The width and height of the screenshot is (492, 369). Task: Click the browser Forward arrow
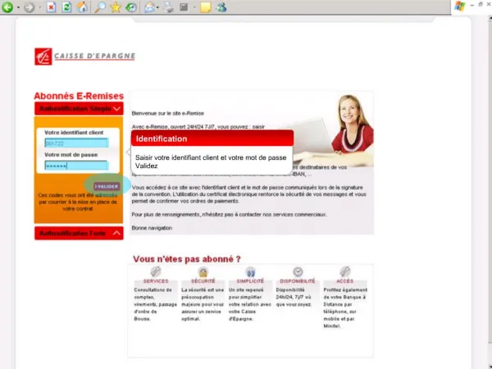(30, 7)
